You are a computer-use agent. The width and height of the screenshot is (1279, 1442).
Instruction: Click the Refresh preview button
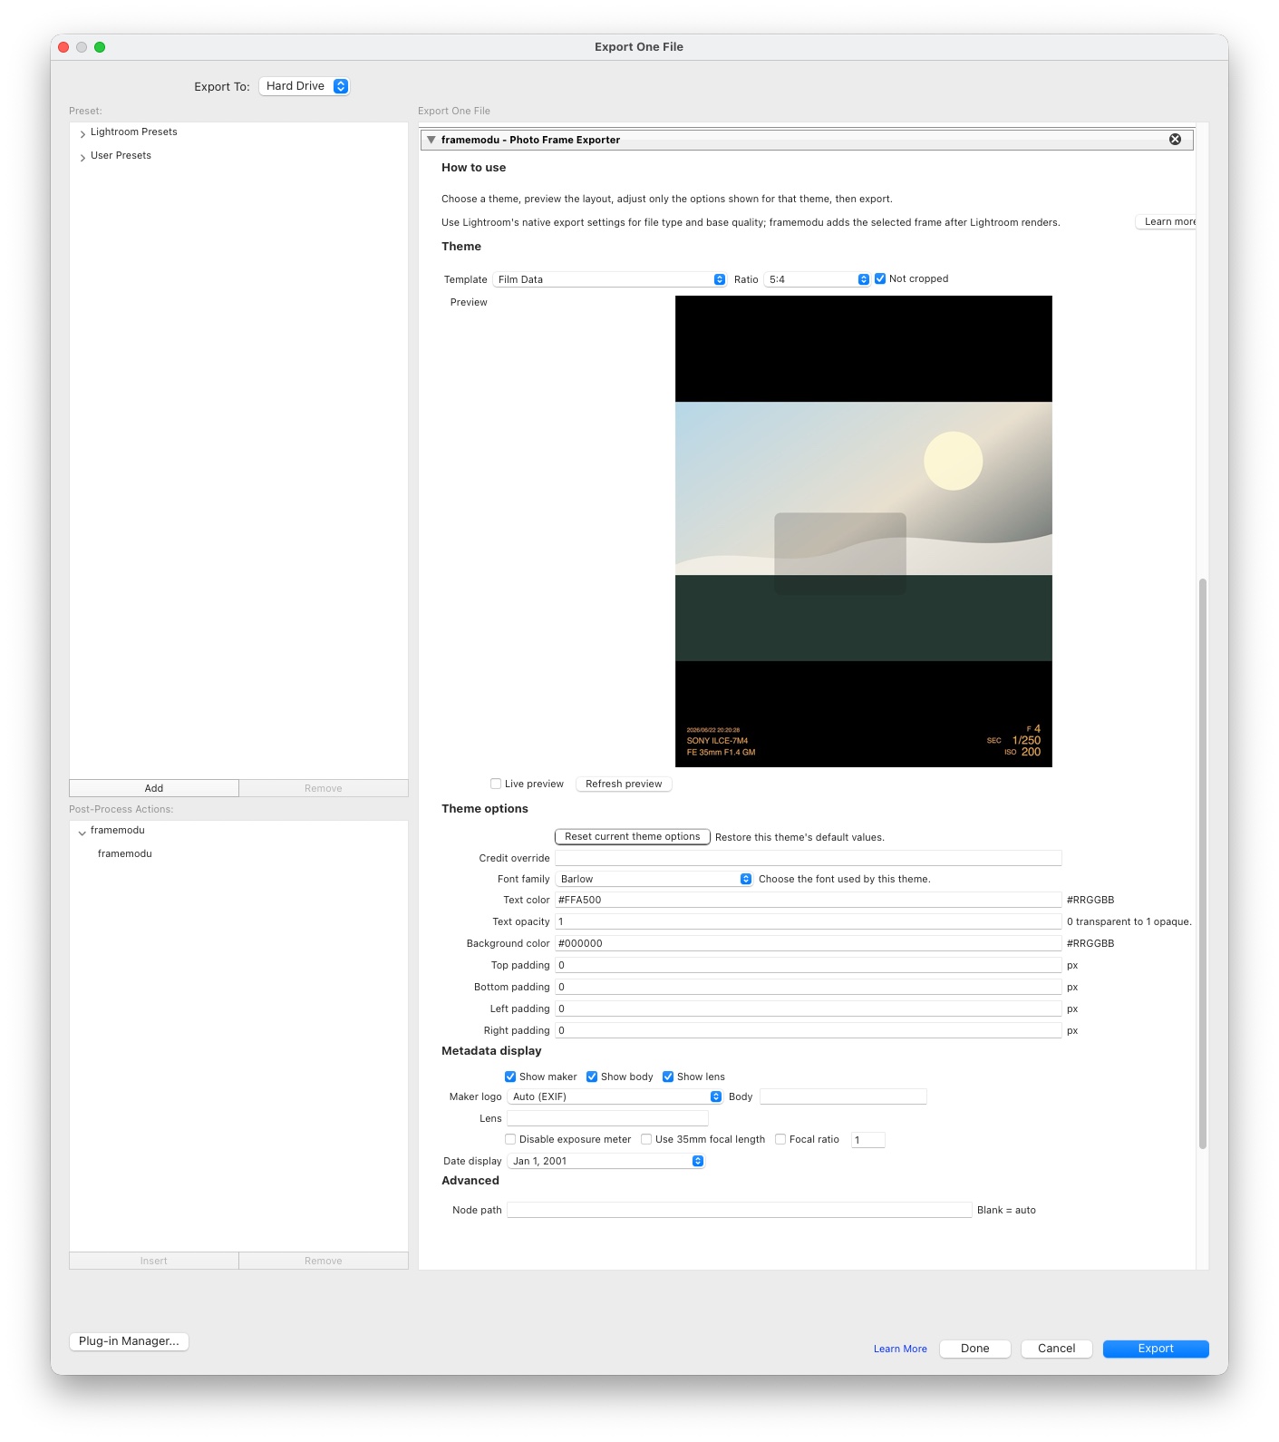tap(624, 784)
